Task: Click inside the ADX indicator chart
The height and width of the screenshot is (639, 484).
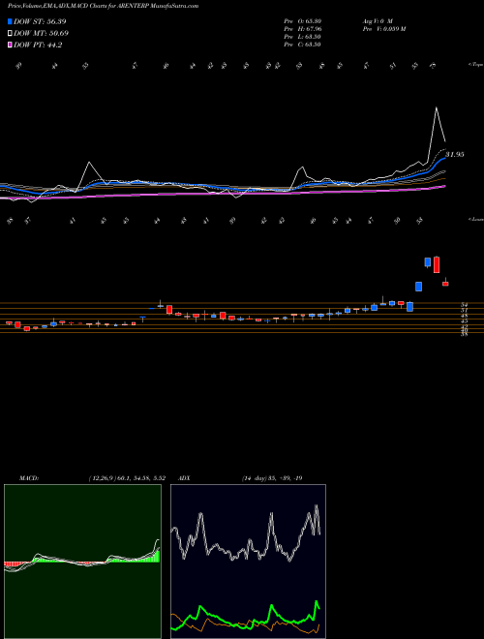Action: click(x=248, y=562)
